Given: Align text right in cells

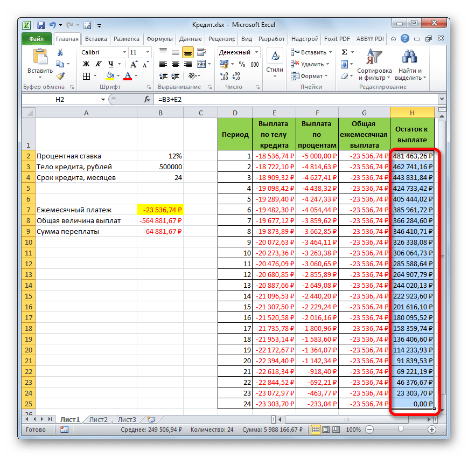Looking at the screenshot, I should 188,64.
